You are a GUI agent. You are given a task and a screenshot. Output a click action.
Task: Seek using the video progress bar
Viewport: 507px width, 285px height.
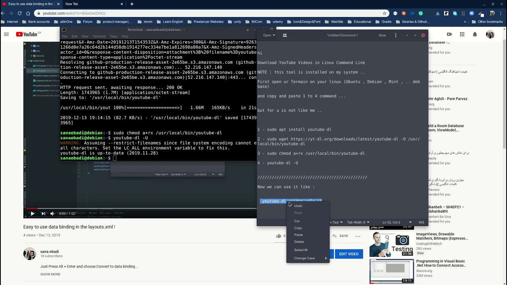pos(140,208)
